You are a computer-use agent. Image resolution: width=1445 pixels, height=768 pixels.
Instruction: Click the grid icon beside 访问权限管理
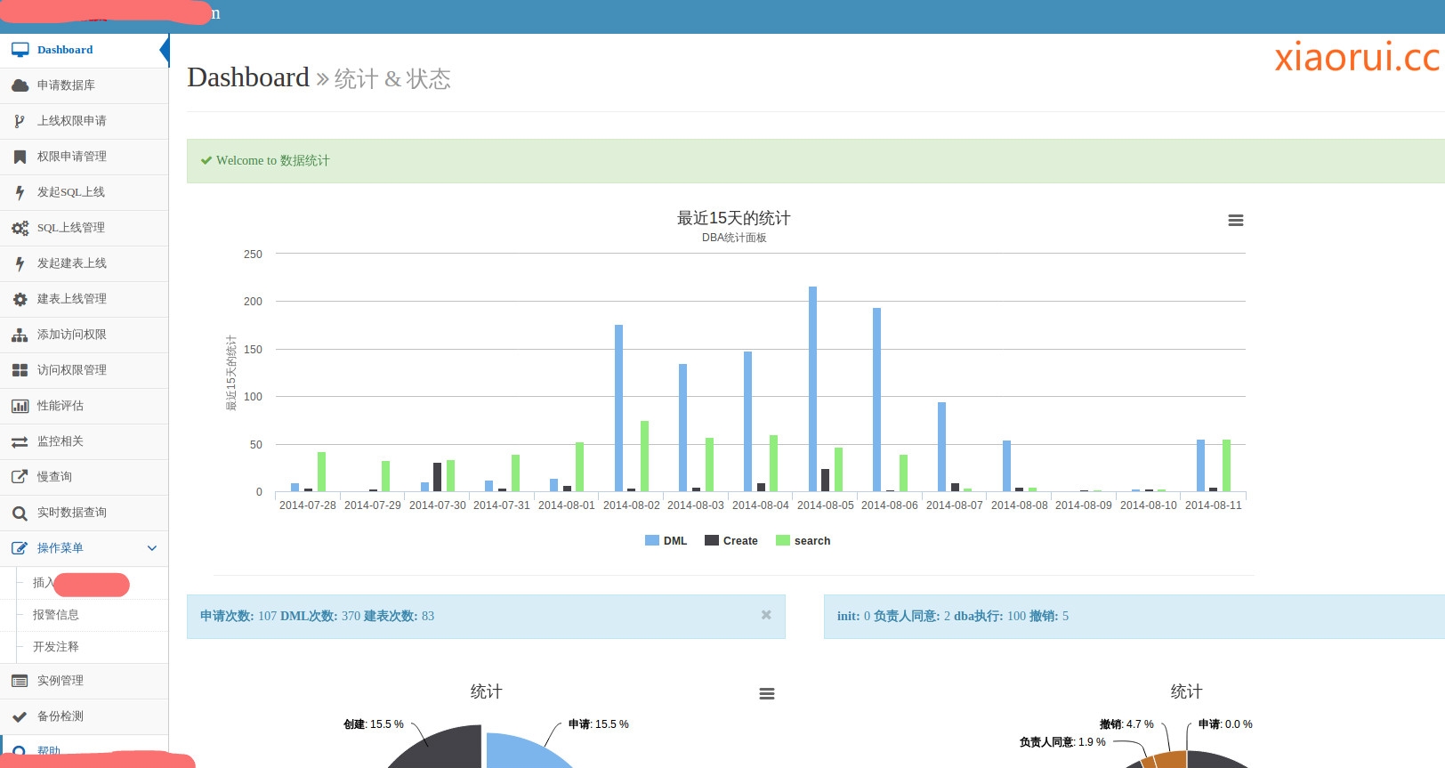click(x=20, y=370)
